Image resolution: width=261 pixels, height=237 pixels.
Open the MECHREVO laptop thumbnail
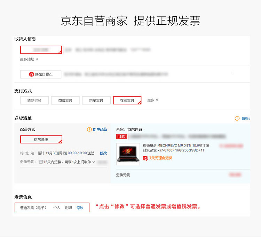coord(128,154)
